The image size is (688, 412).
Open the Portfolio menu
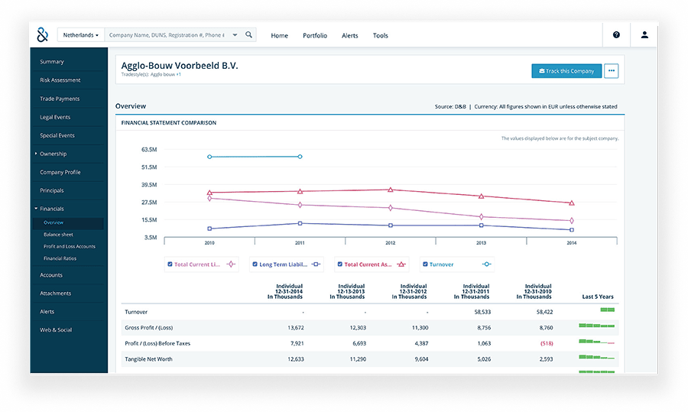click(x=315, y=35)
